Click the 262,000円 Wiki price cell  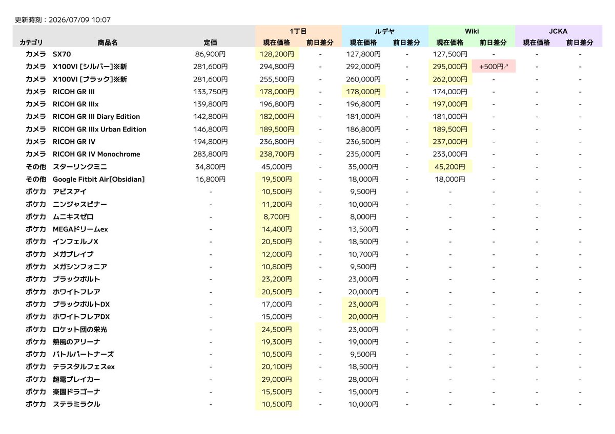[450, 79]
